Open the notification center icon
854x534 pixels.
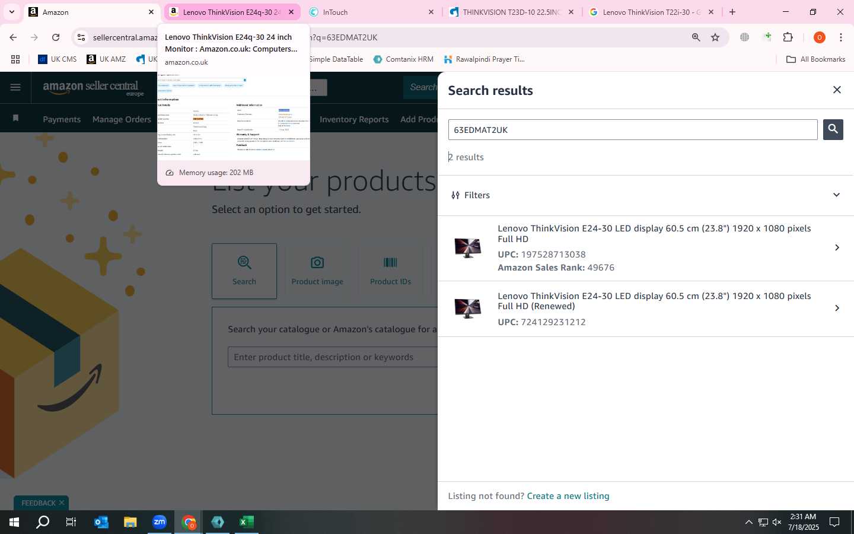(834, 522)
